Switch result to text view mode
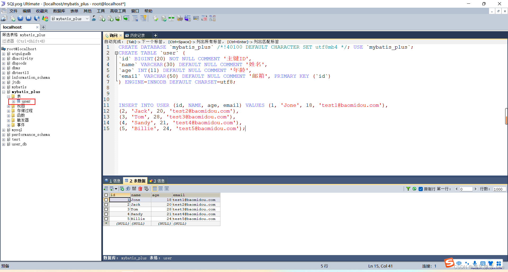Image resolution: width=508 pixels, height=272 pixels. pyautogui.click(x=167, y=189)
